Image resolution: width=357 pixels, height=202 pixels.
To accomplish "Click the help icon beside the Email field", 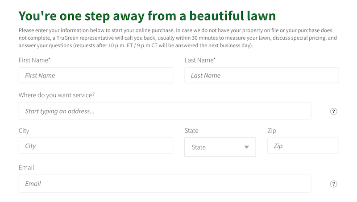I will (333, 184).
